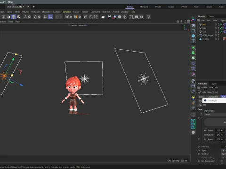This screenshot has height=169, width=226.
Task: Click the pink linked-squares icon in sidebar
Action: pos(193,74)
